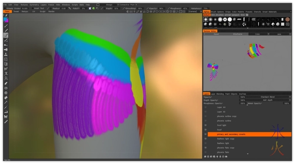Select the feathers light copy layer

click(x=225, y=139)
